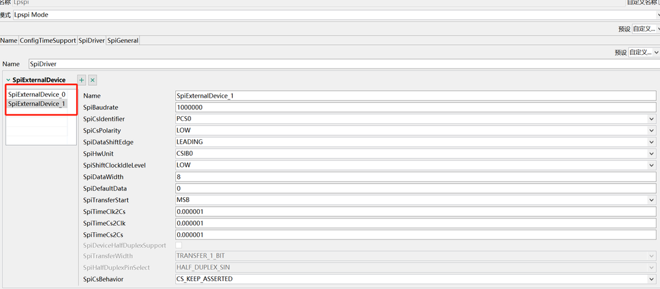Screen dimensions: 660x289
Task: Select SpiExternalDevice_0 in the list
Action: tap(37, 94)
